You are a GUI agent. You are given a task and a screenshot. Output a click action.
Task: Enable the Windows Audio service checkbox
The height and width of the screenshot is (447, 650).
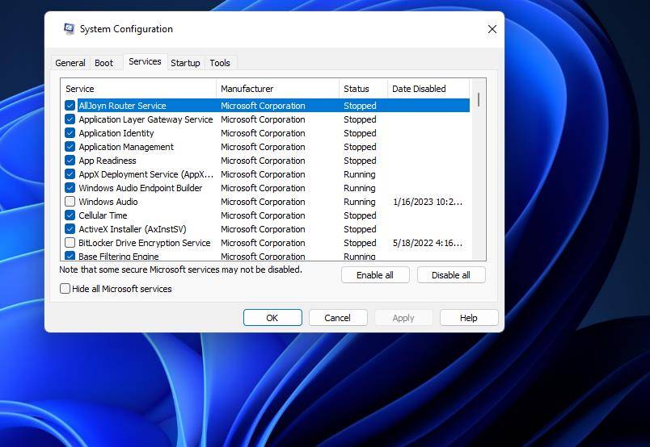[70, 201]
